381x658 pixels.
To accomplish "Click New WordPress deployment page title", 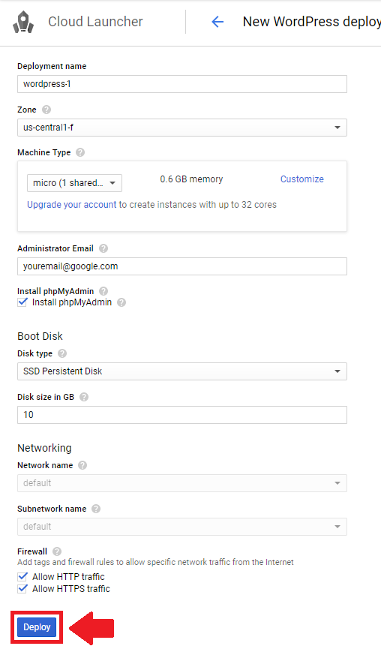I will pos(312,22).
